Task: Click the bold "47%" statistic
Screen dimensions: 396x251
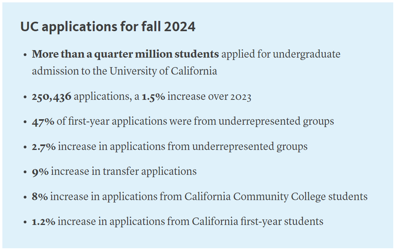Action: [x=43, y=122]
